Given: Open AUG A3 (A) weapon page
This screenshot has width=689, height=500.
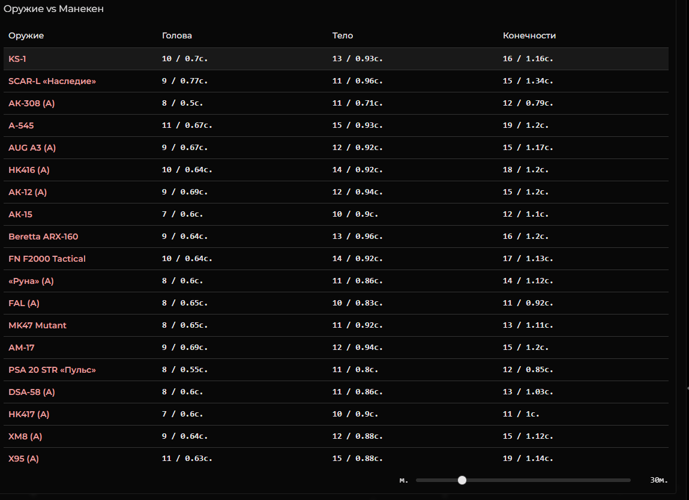Looking at the screenshot, I should 32,148.
